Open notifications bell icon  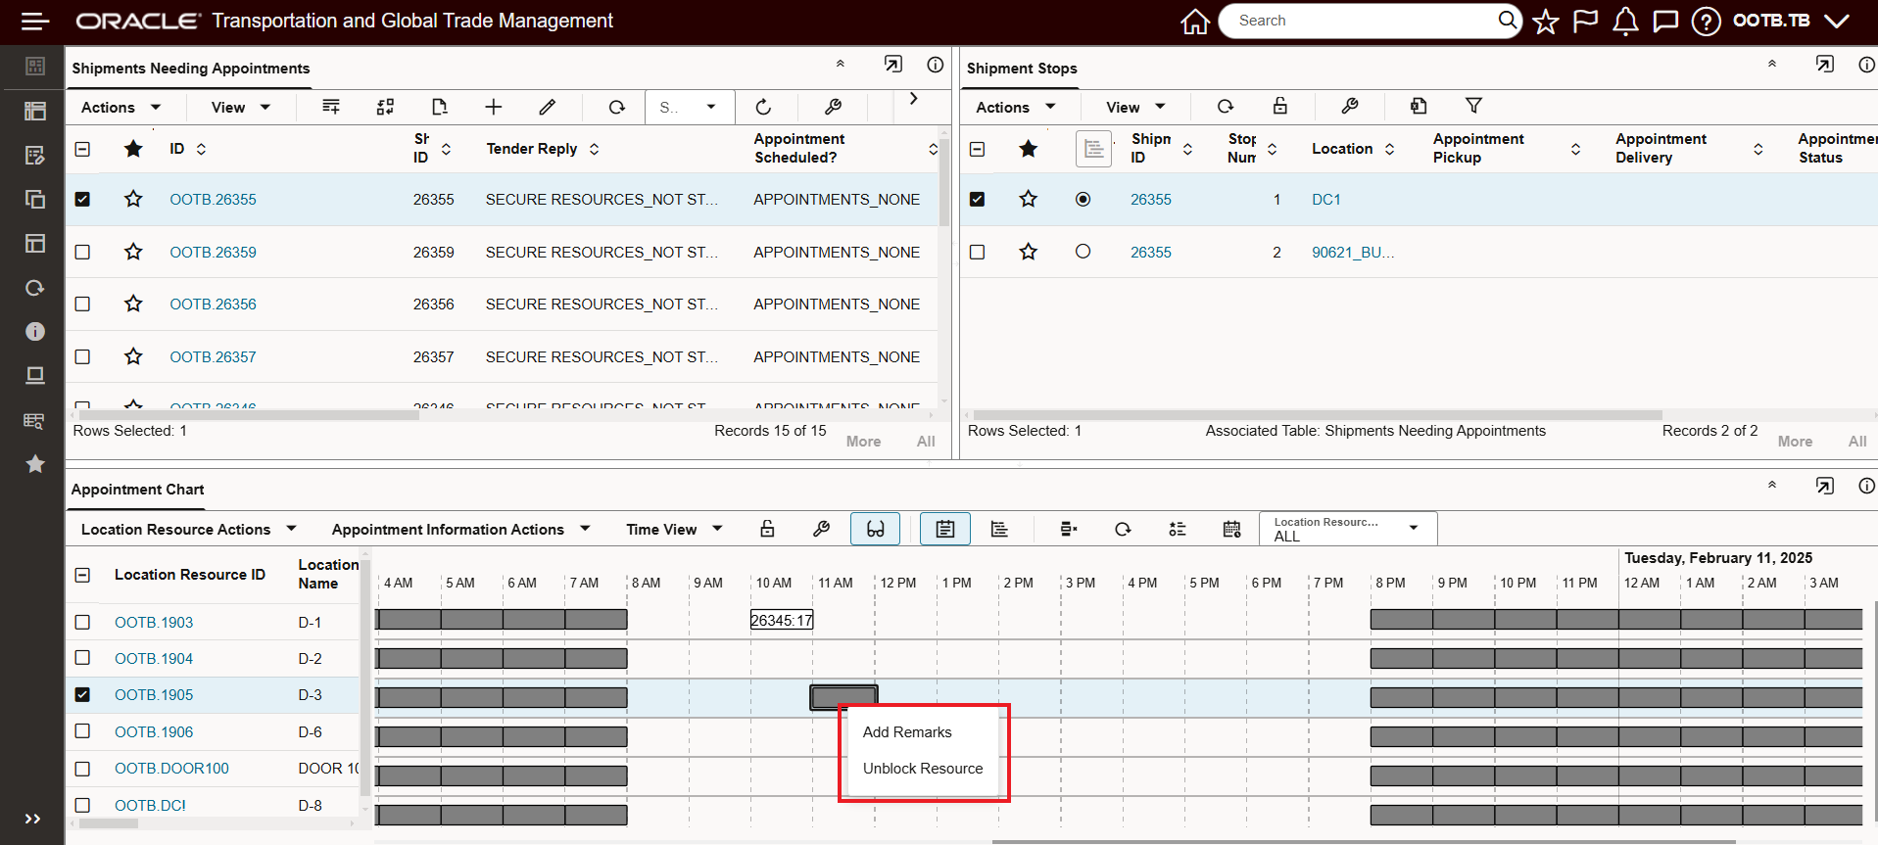click(1625, 21)
